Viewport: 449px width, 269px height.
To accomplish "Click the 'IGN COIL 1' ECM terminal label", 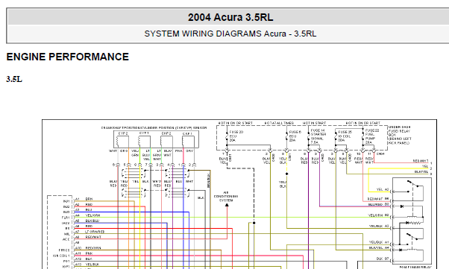I will 61,256.
